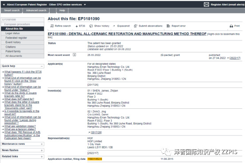Expand the News flashes panel
This screenshot has height=163, width=245.
42,150
